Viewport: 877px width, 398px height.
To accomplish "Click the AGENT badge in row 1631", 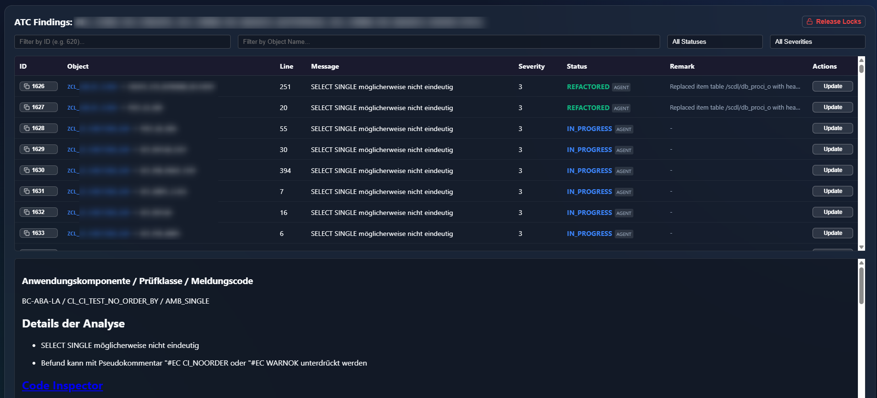I will click(x=624, y=192).
